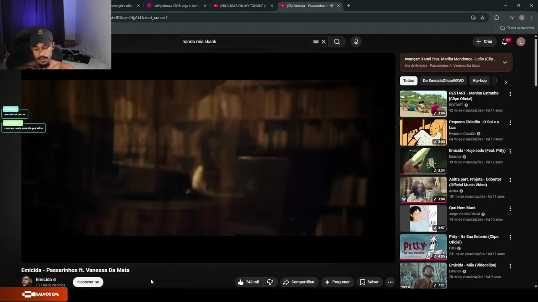
Task: Start voice search with microphone icon
Action: (x=356, y=42)
